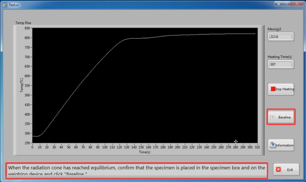Viewport: 306px width, 182px height.
Task: Close the Test.vi window
Action: click(x=297, y=3)
